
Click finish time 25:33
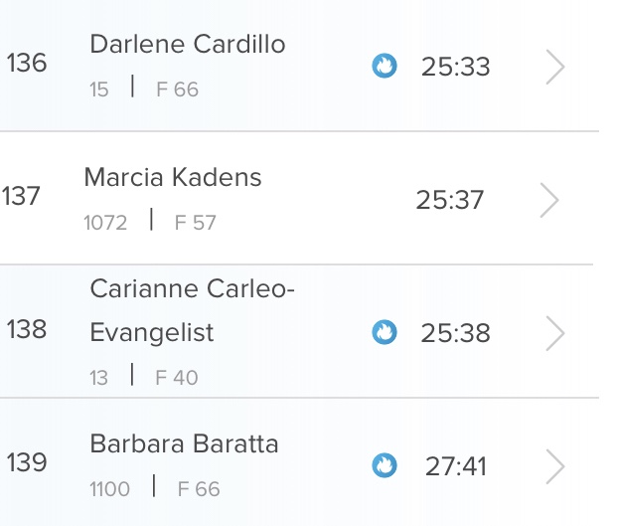pyautogui.click(x=455, y=68)
